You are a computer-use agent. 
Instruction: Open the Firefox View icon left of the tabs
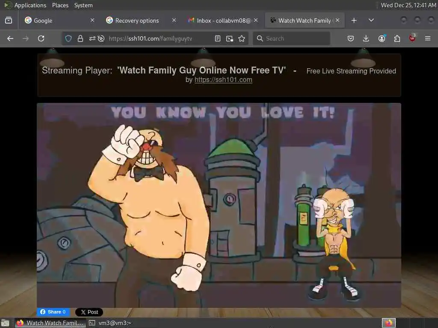coord(9,20)
